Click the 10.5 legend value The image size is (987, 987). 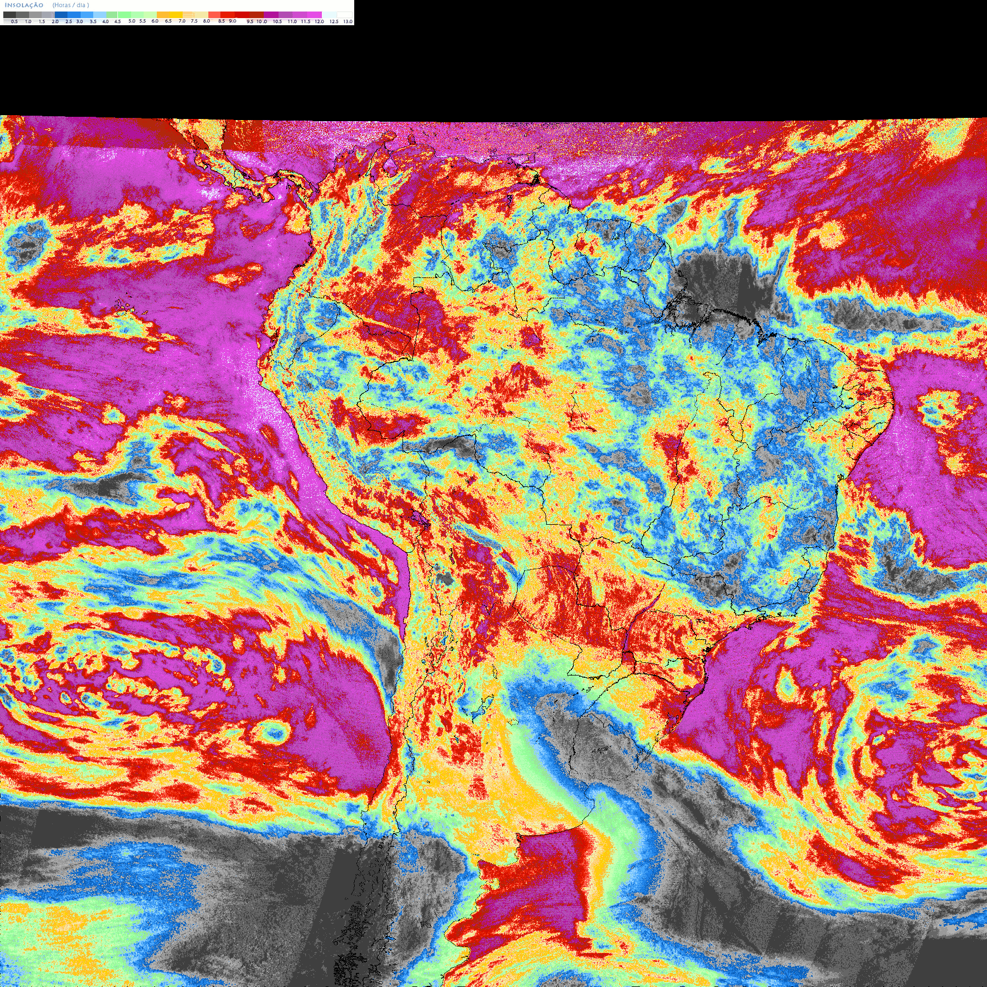pos(277,21)
